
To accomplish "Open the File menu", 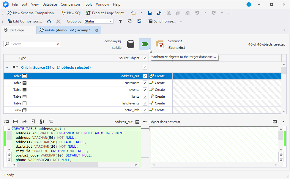I will tap(15, 4).
